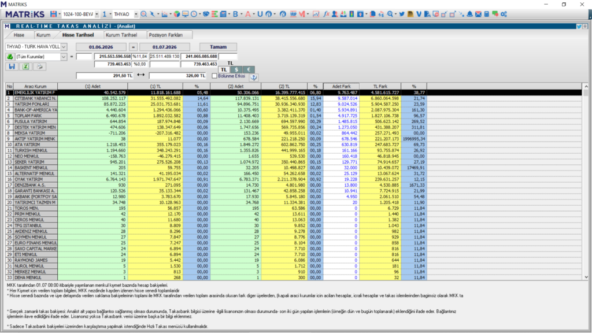
Task: Select the DENIZBANK A.S. row
Action: pos(216,185)
